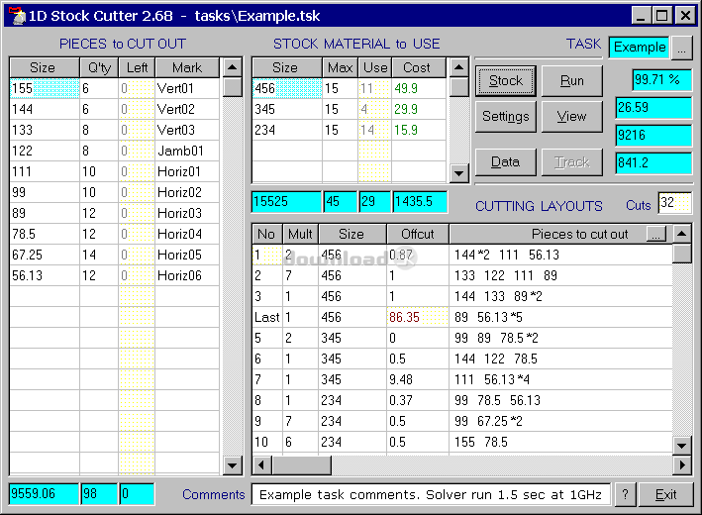
Task: Open the Settings dialog
Action: pyautogui.click(x=506, y=117)
